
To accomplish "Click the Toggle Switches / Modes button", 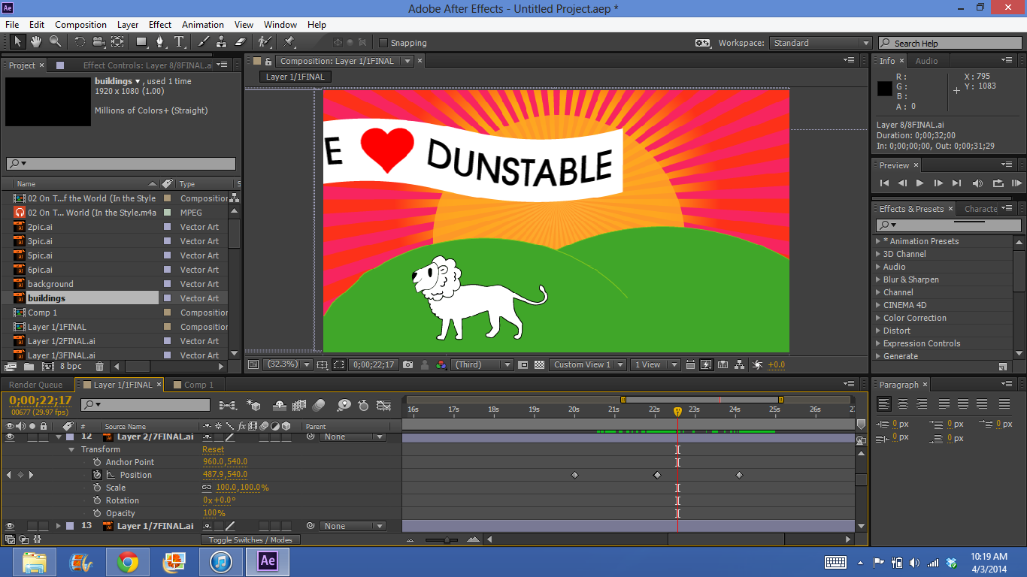I will pos(250,539).
